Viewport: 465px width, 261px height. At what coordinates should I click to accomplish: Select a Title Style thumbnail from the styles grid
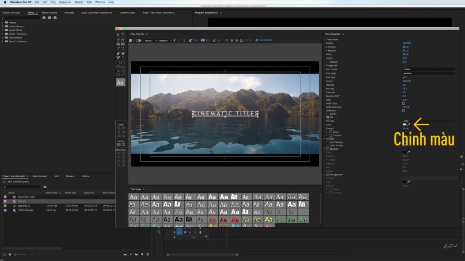click(x=134, y=197)
